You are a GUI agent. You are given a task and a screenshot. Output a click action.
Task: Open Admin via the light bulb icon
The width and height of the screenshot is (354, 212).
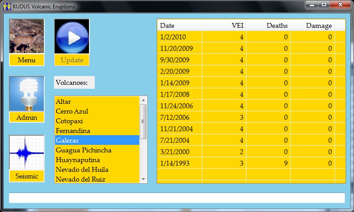(x=27, y=94)
